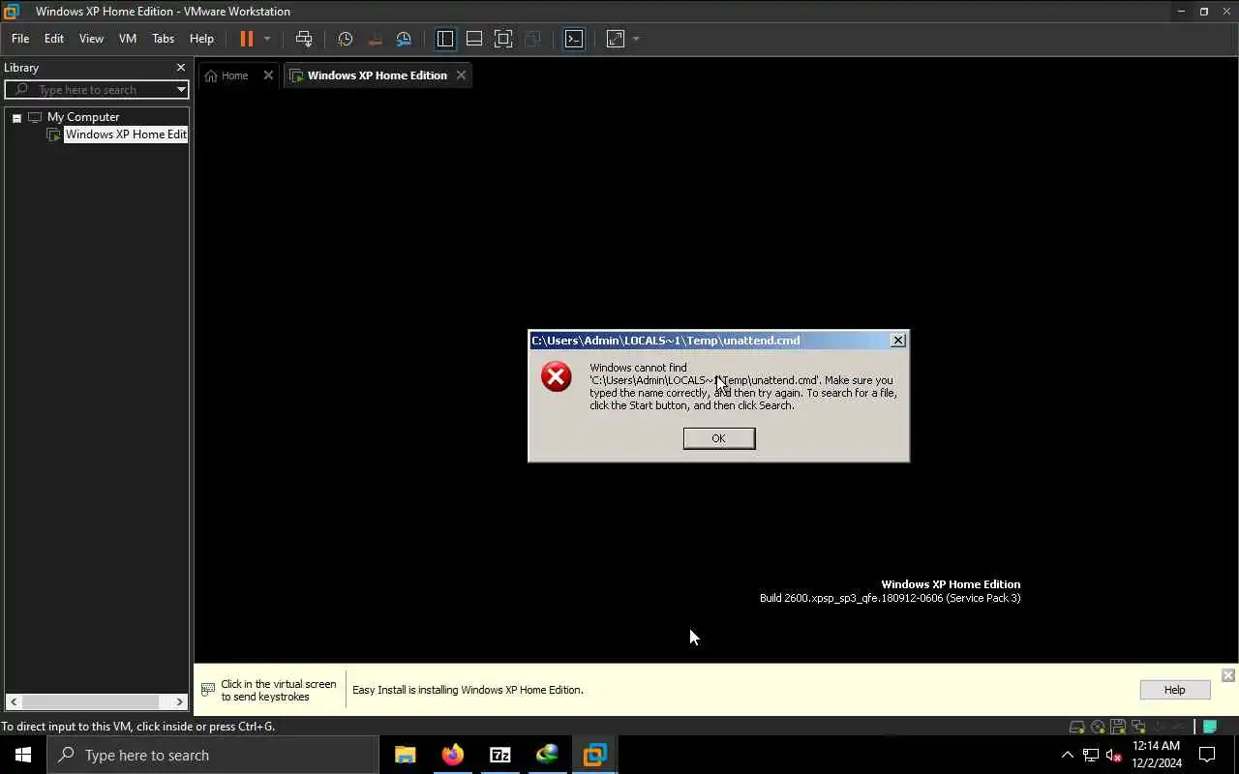Open the Library search dropdown arrow
1239x774 pixels.
point(181,90)
